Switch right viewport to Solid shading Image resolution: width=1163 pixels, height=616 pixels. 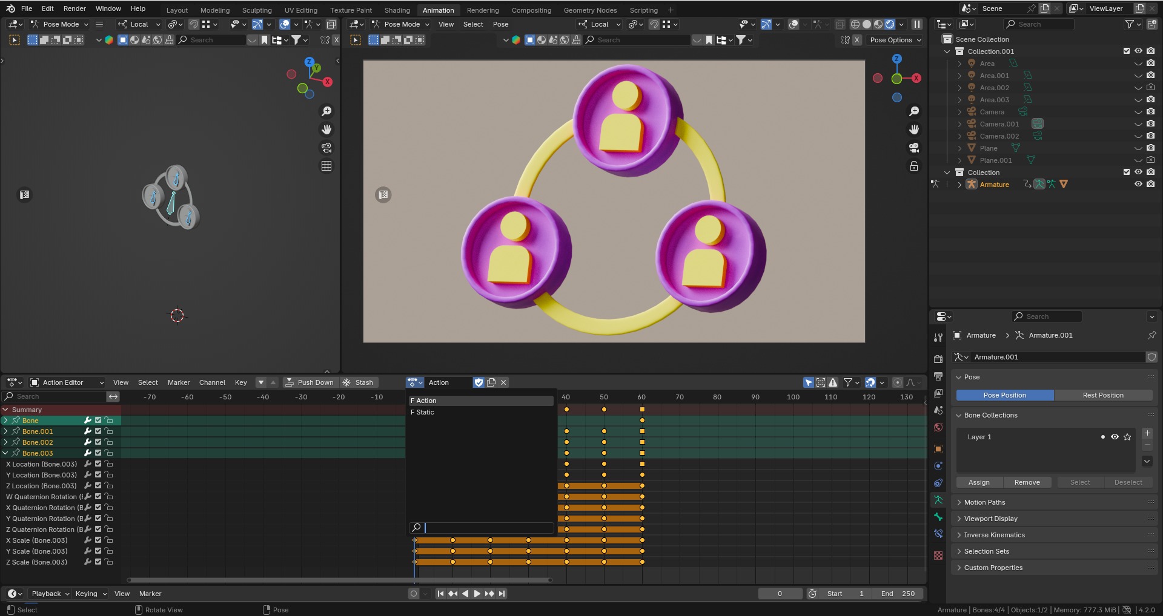coord(867,24)
